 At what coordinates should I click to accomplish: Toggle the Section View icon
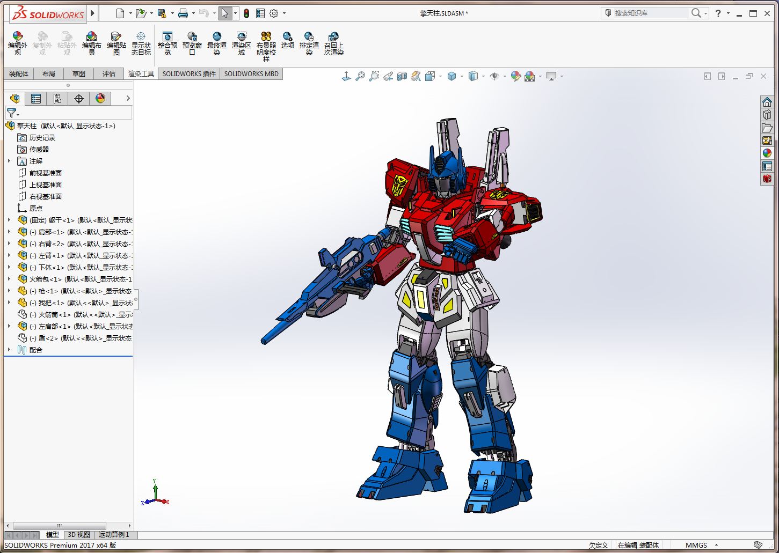(402, 77)
